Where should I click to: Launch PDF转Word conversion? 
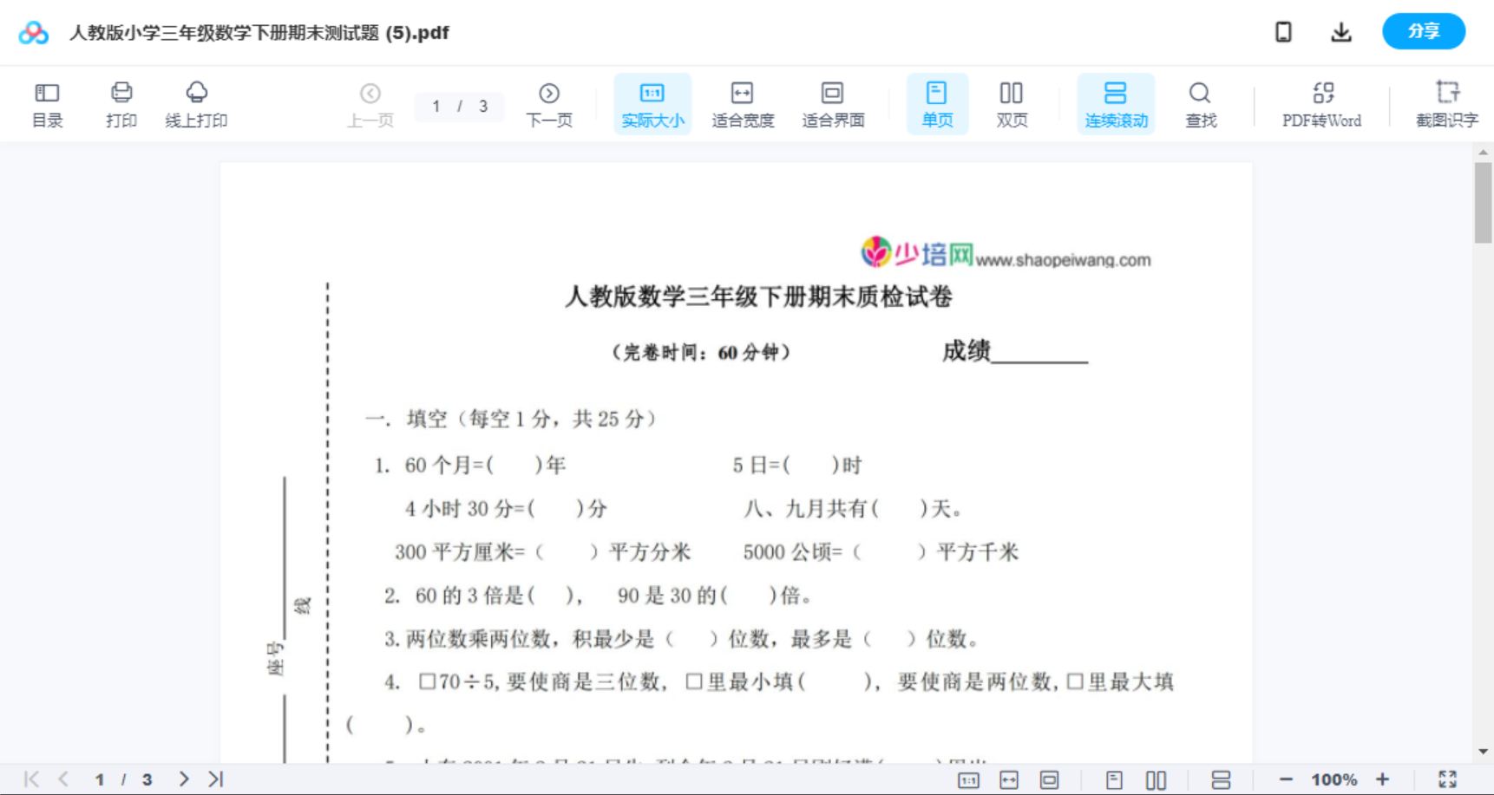[1320, 103]
